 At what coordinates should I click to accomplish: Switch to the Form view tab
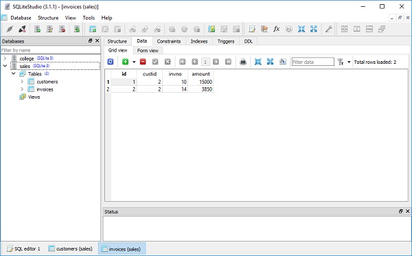148,50
